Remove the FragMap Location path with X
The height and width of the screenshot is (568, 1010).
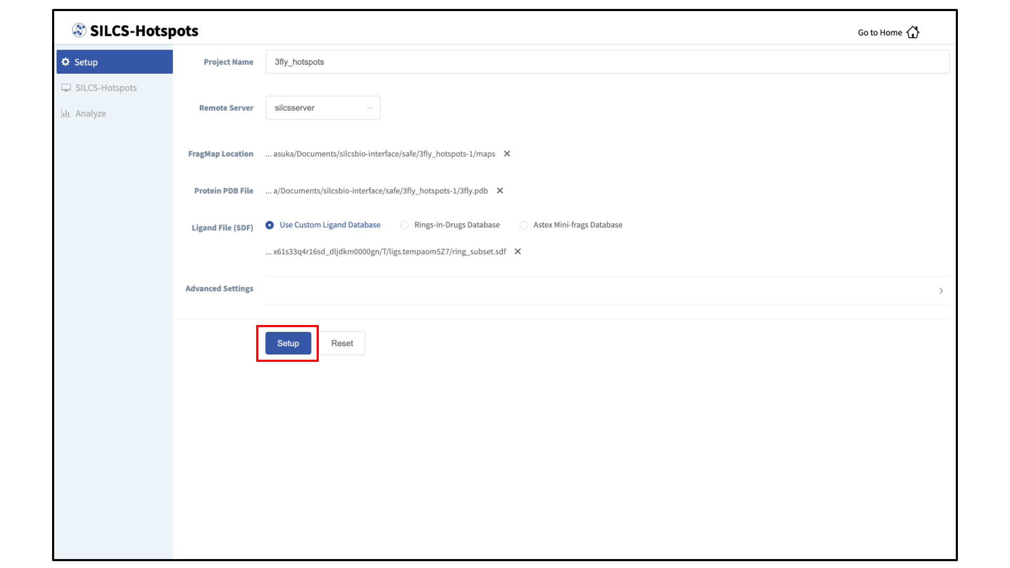(507, 154)
